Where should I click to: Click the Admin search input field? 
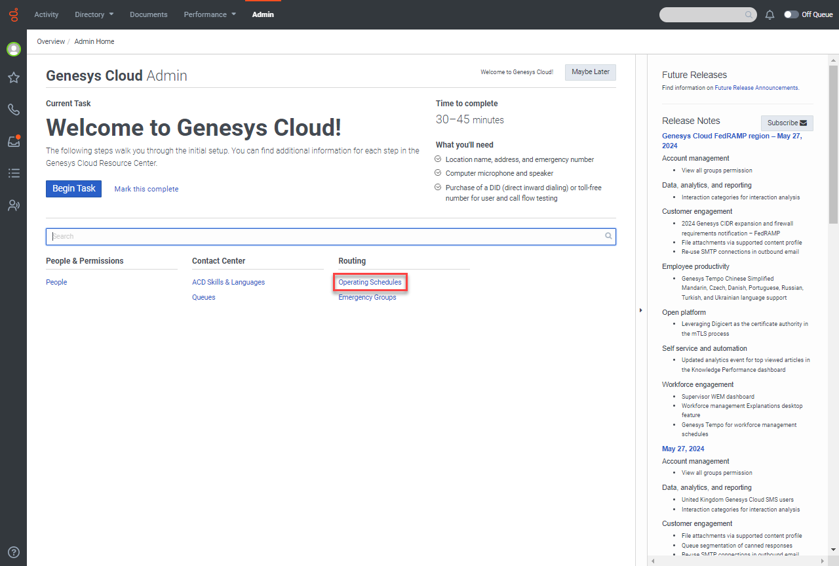[x=328, y=236]
